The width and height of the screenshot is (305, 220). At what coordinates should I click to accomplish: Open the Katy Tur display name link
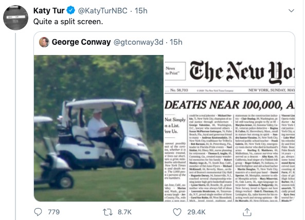pos(49,10)
